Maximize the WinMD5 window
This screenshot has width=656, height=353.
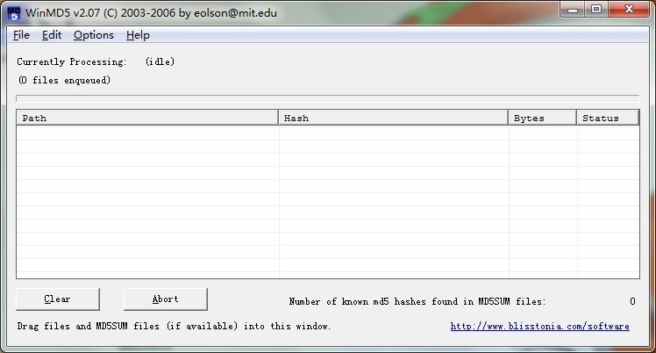click(x=596, y=9)
